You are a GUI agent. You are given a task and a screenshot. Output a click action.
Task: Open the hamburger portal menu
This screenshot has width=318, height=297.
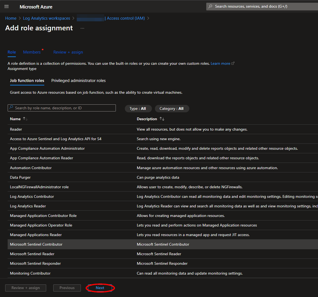pyautogui.click(x=7, y=7)
